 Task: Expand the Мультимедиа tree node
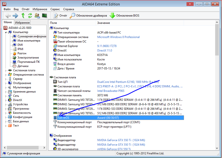point(6,87)
